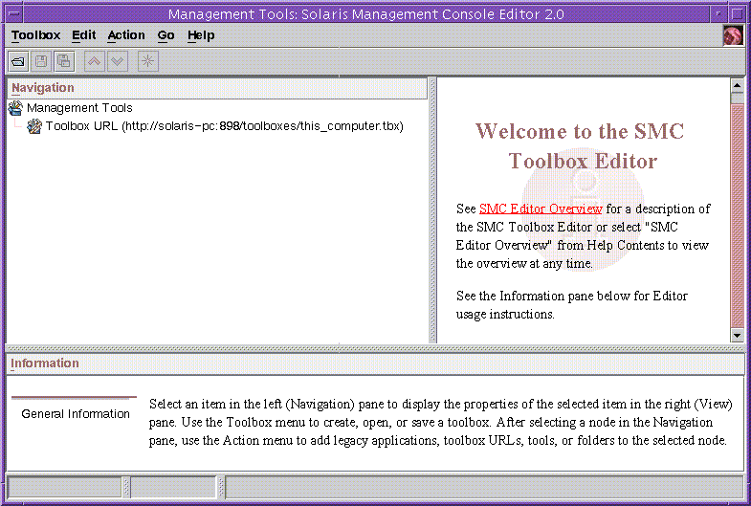Click the minimize window button
The width and height of the screenshot is (751, 506).
718,14
